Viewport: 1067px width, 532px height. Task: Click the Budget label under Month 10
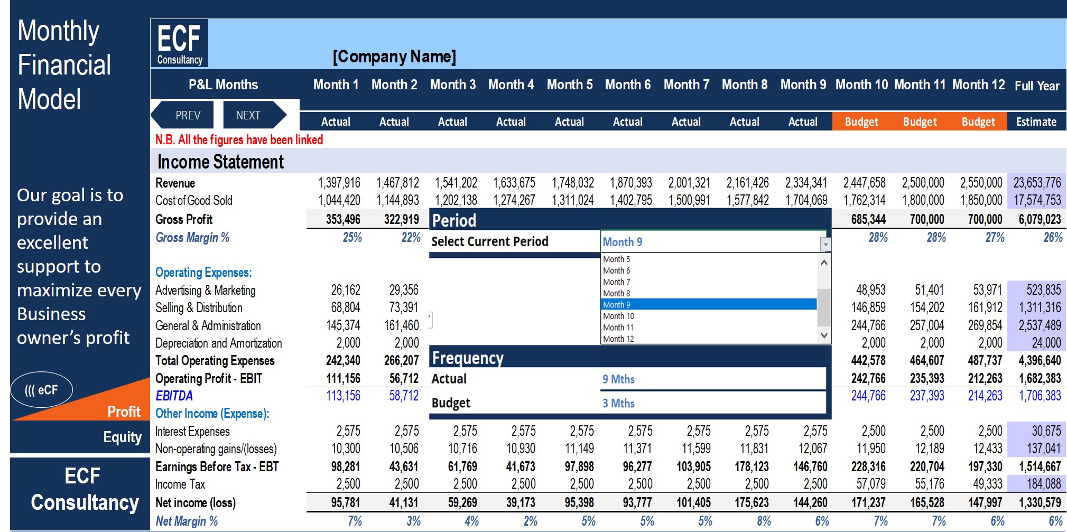point(861,122)
